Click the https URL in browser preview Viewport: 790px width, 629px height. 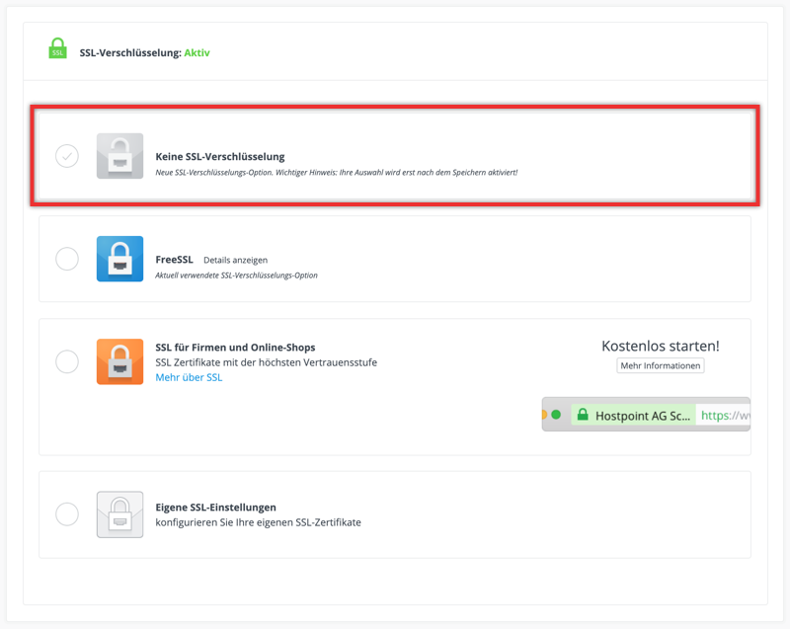coord(725,415)
